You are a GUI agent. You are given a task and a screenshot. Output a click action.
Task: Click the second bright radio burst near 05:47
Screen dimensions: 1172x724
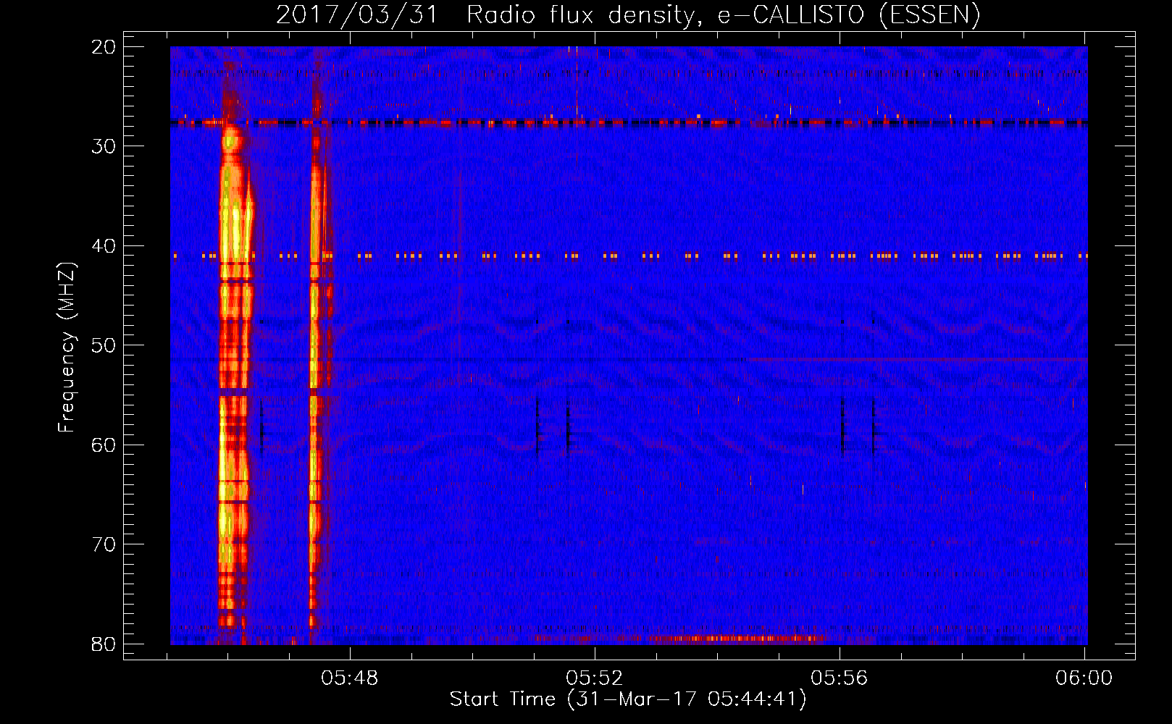point(317,376)
